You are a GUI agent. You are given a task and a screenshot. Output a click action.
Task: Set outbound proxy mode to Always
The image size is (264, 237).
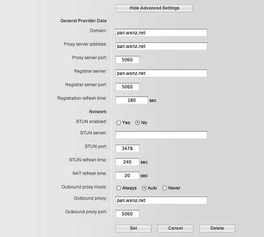point(119,188)
